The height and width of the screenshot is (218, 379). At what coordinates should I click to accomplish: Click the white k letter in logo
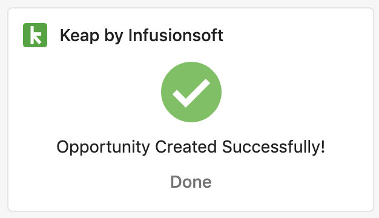(x=35, y=35)
